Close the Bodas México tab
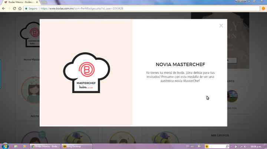The height and width of the screenshot is (149, 267). 36,2
